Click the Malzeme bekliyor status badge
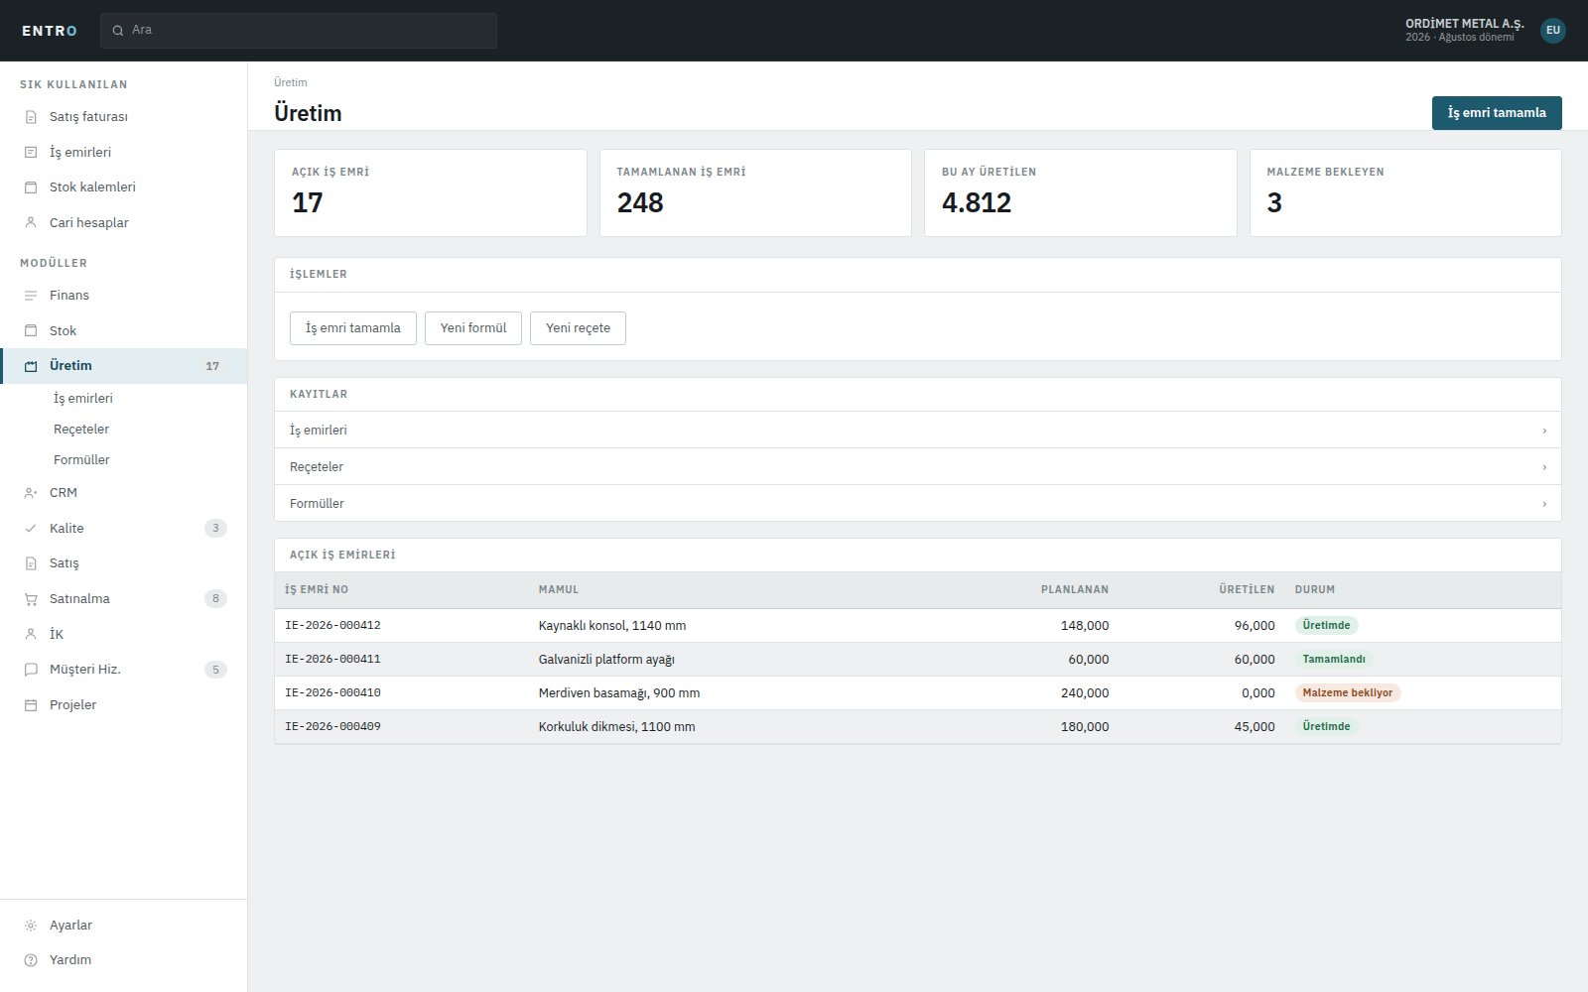Viewport: 1588px width, 992px height. pos(1348,693)
